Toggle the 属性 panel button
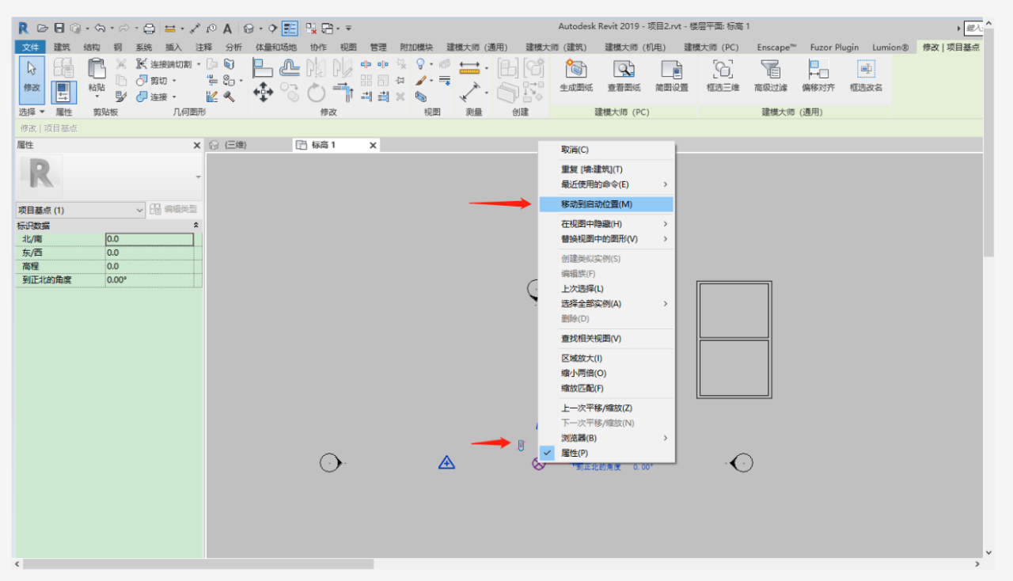The width and height of the screenshot is (1013, 581). pos(63,93)
